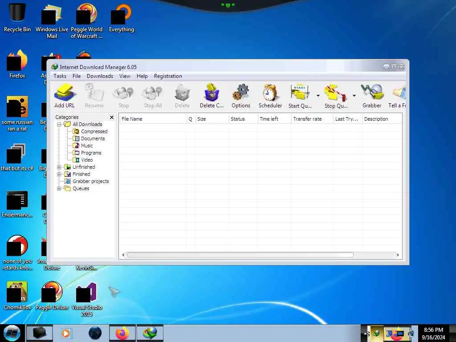Select the Documents category
This screenshot has width=456, height=342.
click(x=89, y=138)
